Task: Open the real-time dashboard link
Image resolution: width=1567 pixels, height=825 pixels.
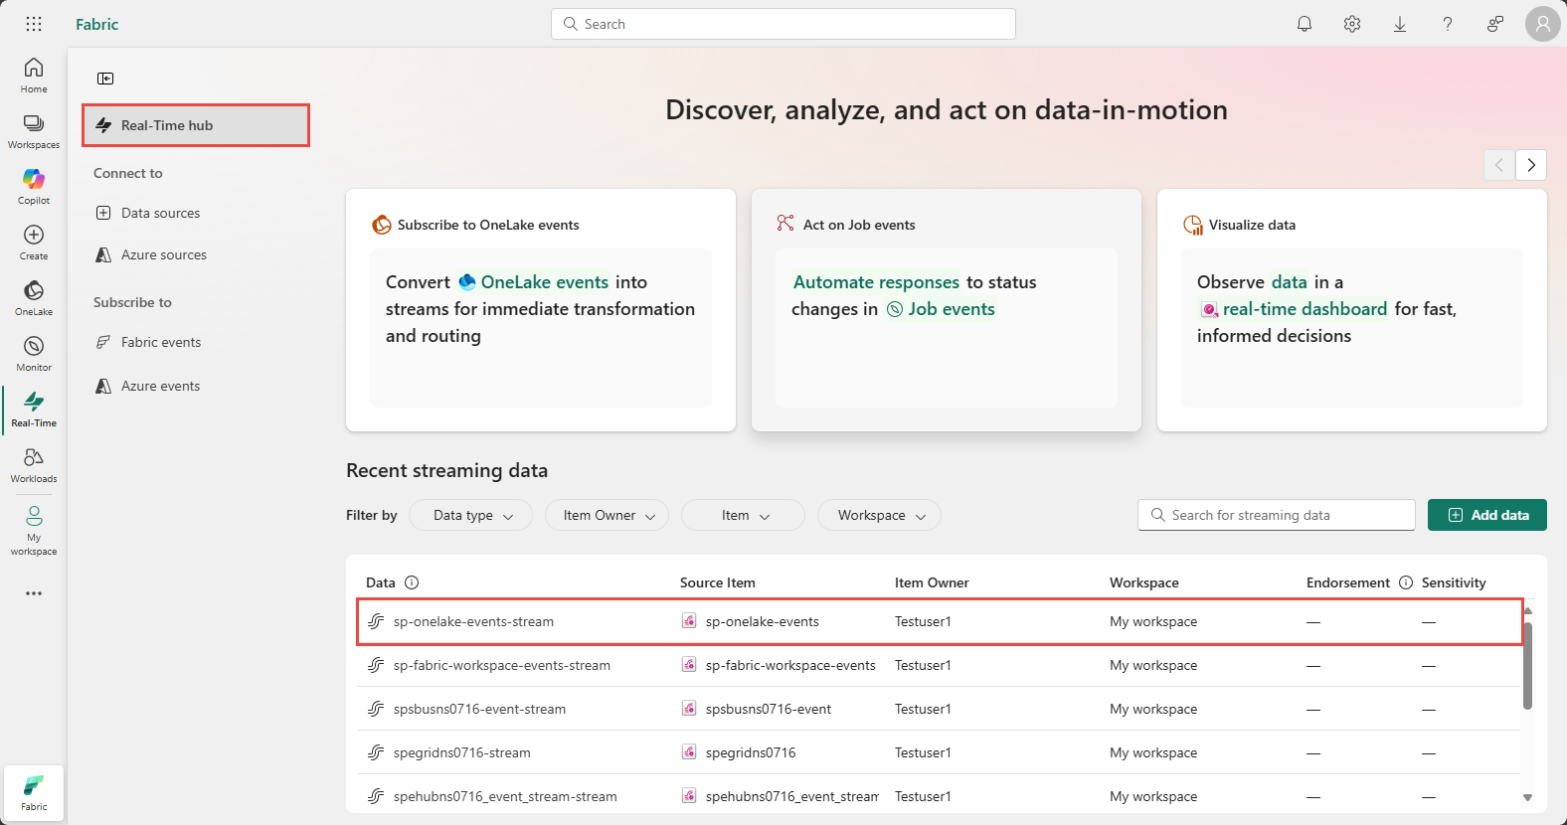Action: tap(1304, 309)
